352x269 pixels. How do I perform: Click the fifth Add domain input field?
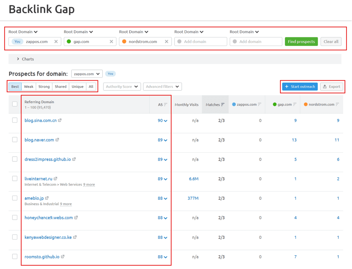256,42
